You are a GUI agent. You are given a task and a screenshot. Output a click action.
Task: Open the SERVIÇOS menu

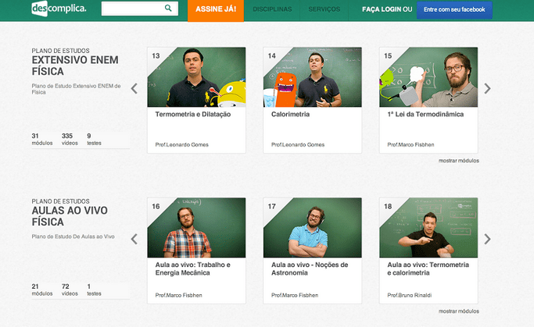click(324, 9)
